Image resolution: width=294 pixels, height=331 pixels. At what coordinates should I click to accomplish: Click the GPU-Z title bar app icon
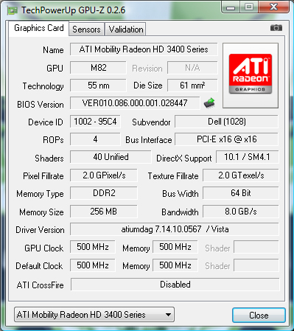tap(13, 10)
